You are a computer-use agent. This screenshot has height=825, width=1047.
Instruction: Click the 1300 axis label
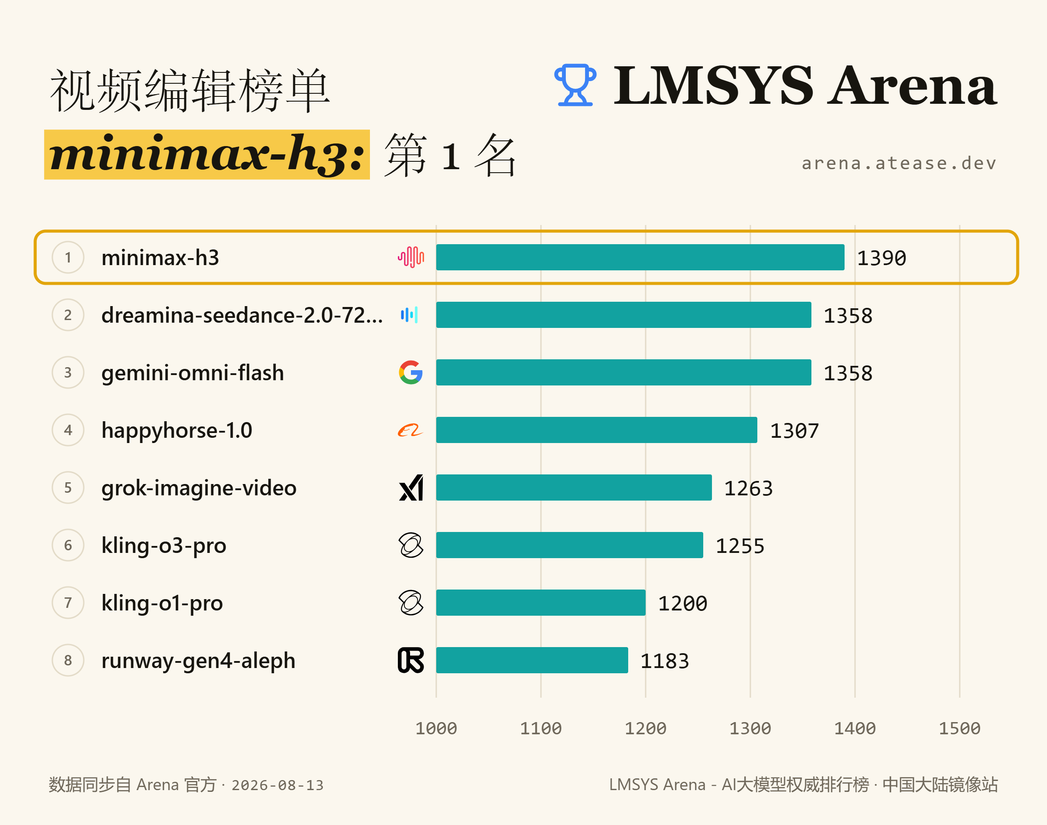750,728
